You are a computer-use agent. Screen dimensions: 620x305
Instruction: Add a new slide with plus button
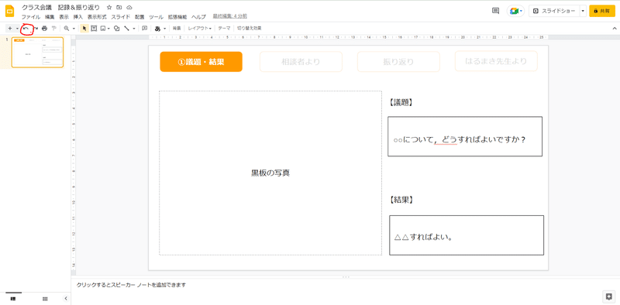[x=10, y=29]
